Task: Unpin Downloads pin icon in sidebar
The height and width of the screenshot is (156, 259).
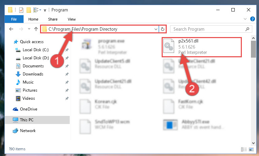Action: click(x=67, y=74)
